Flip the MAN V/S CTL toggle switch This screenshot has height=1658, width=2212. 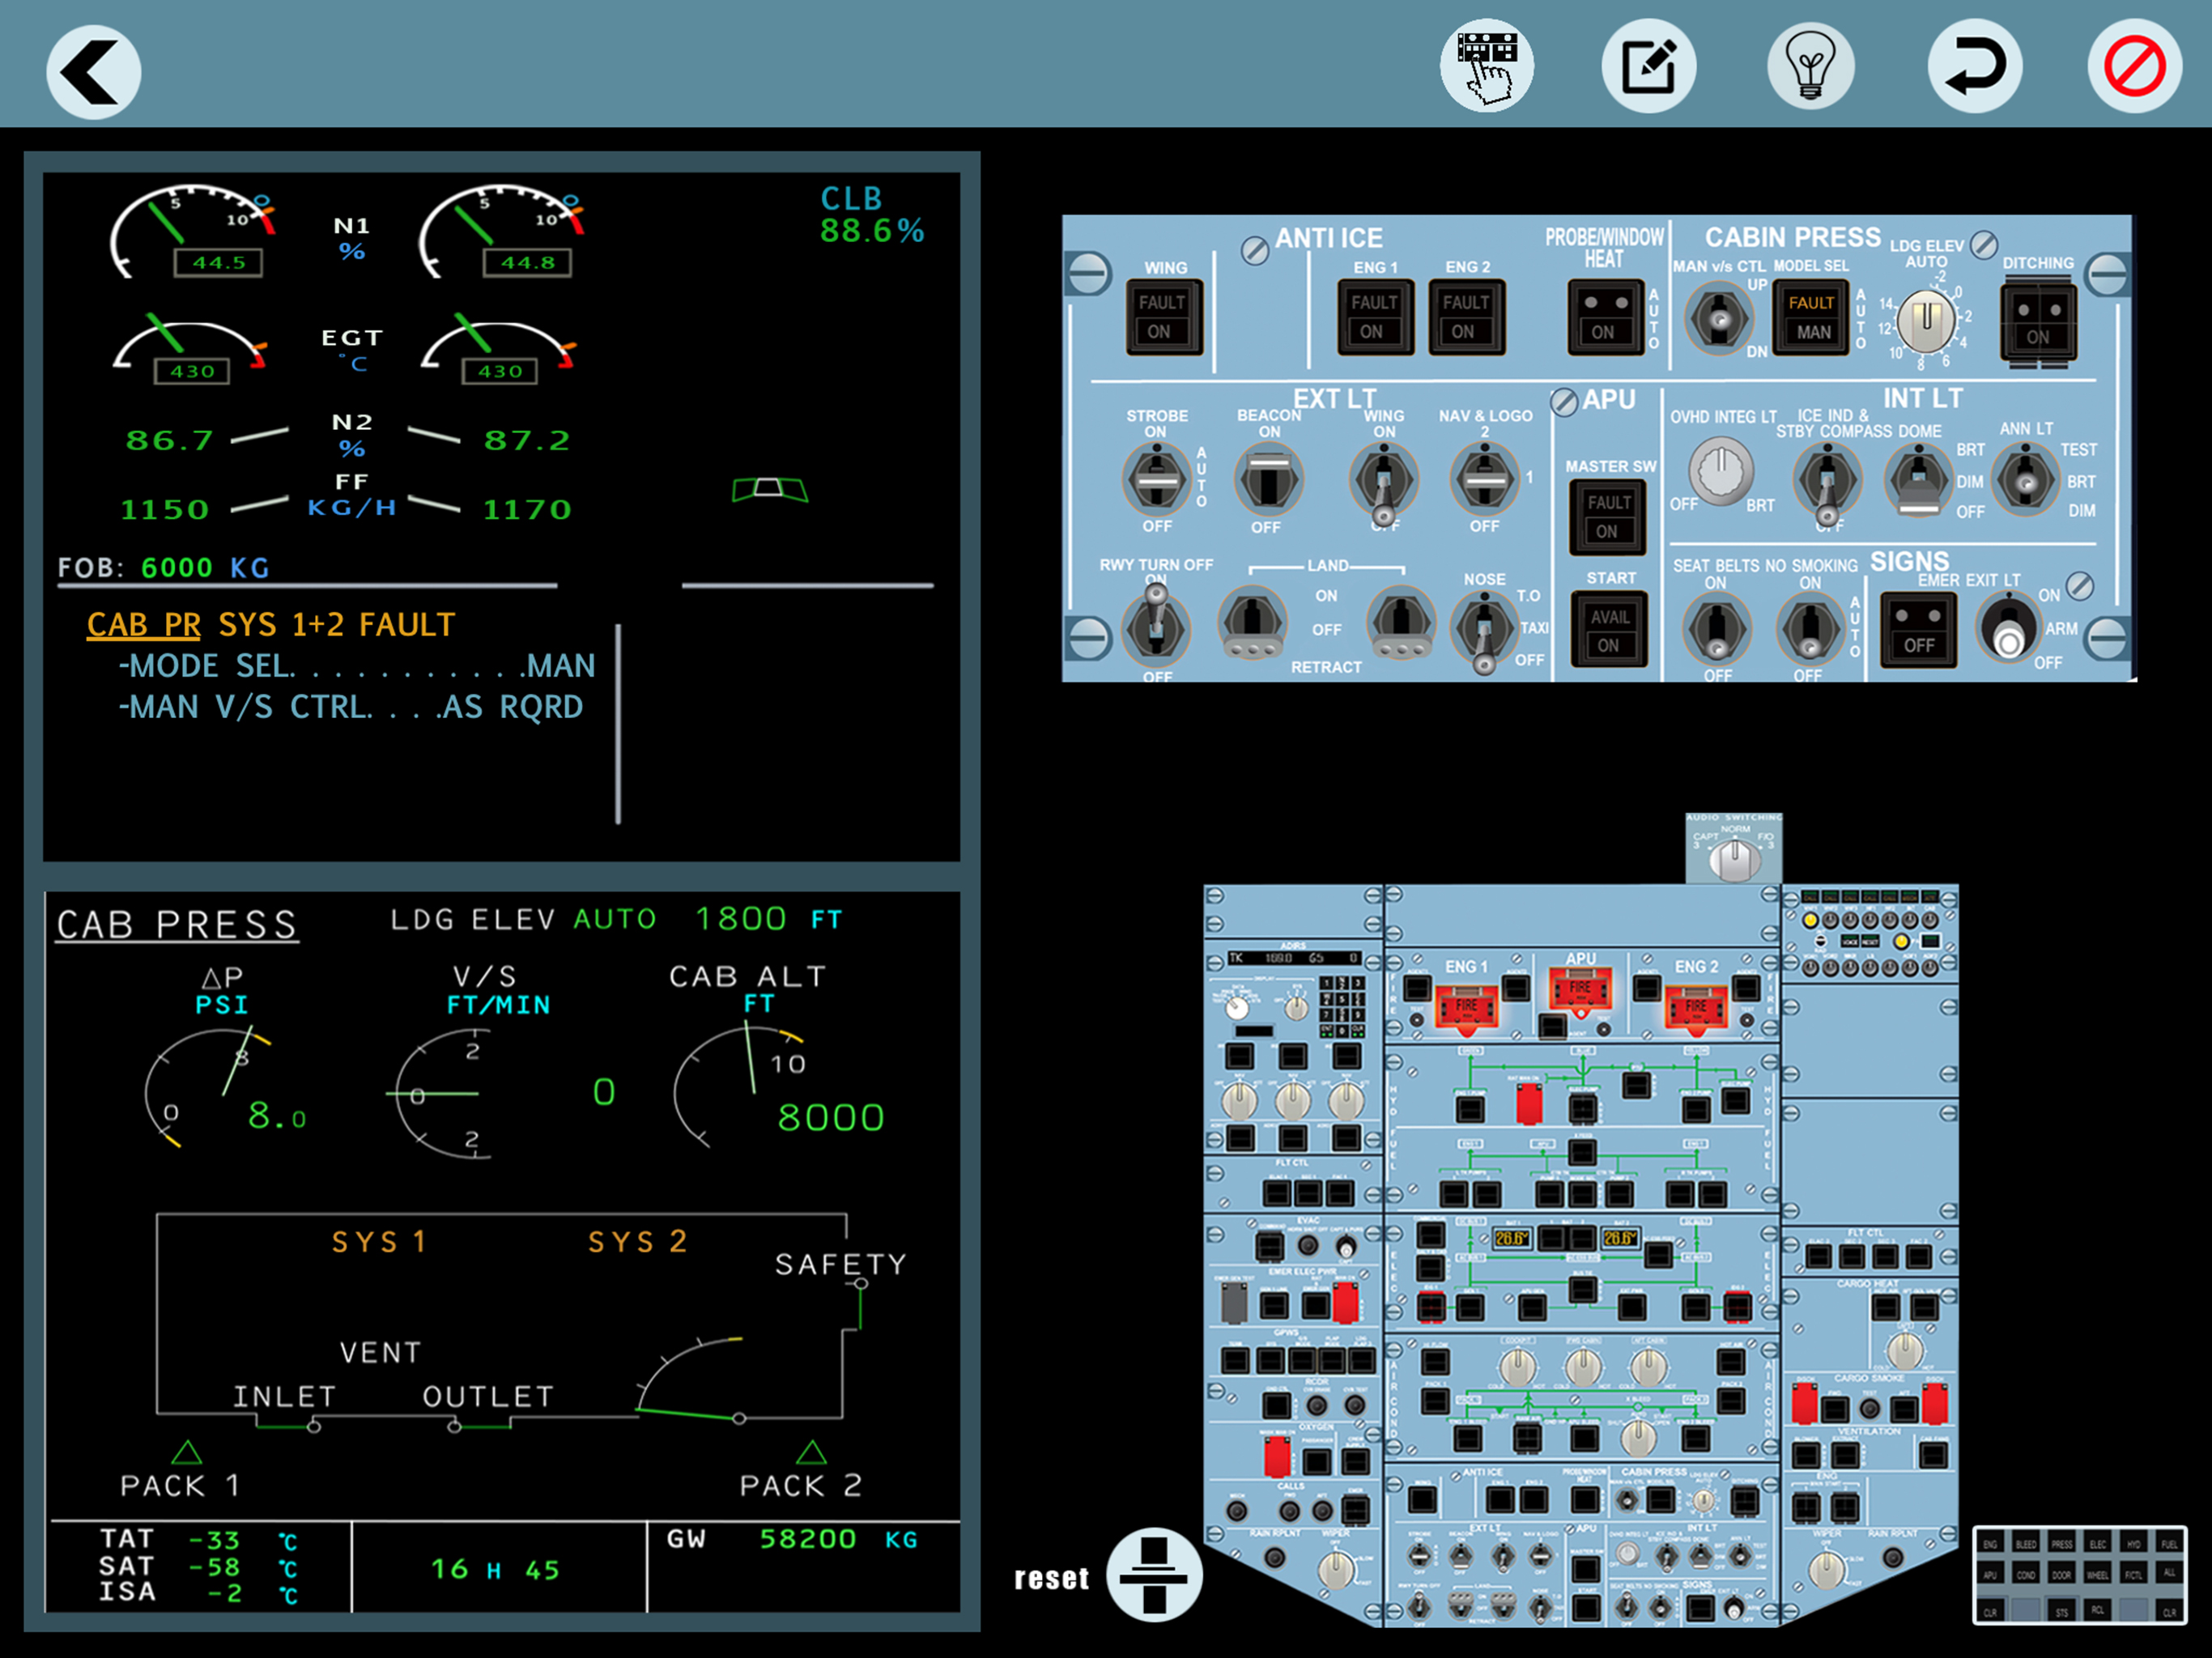pos(1719,318)
